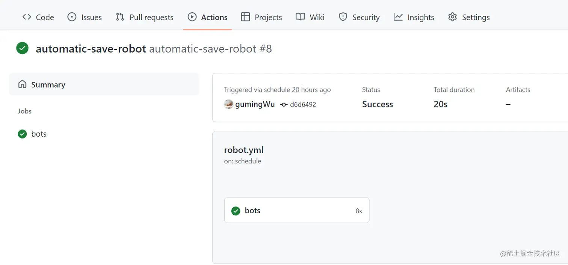Viewport: 568px width, 265px height.
Task: Click the Code brackets icon
Action: [x=27, y=17]
